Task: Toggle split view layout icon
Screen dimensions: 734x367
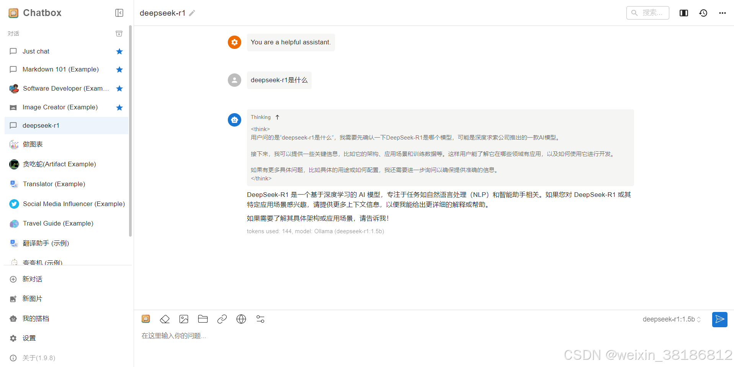Action: 684,13
